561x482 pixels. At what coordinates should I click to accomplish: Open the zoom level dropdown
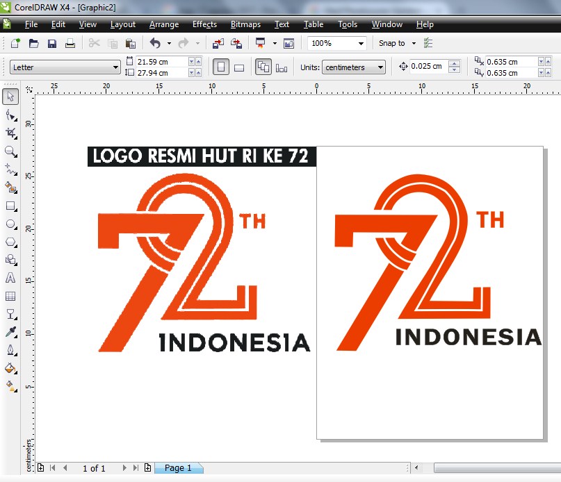click(361, 44)
